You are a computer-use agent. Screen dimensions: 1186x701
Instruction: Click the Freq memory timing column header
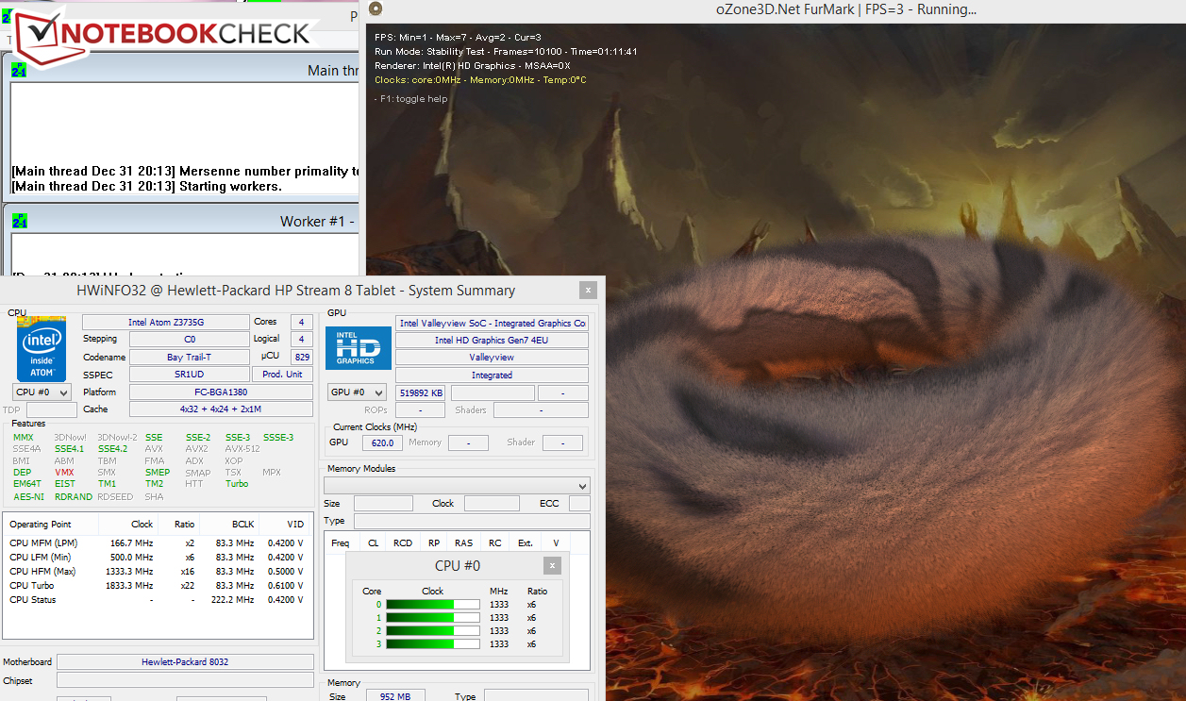341,542
